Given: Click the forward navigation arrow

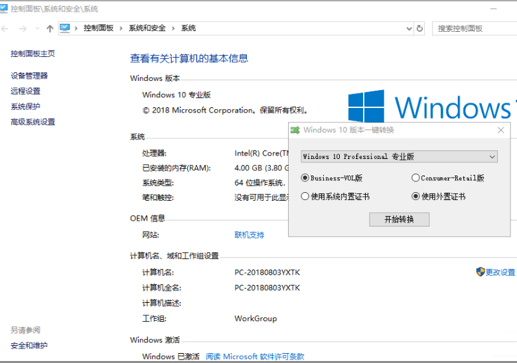Looking at the screenshot, I should coord(23,28).
